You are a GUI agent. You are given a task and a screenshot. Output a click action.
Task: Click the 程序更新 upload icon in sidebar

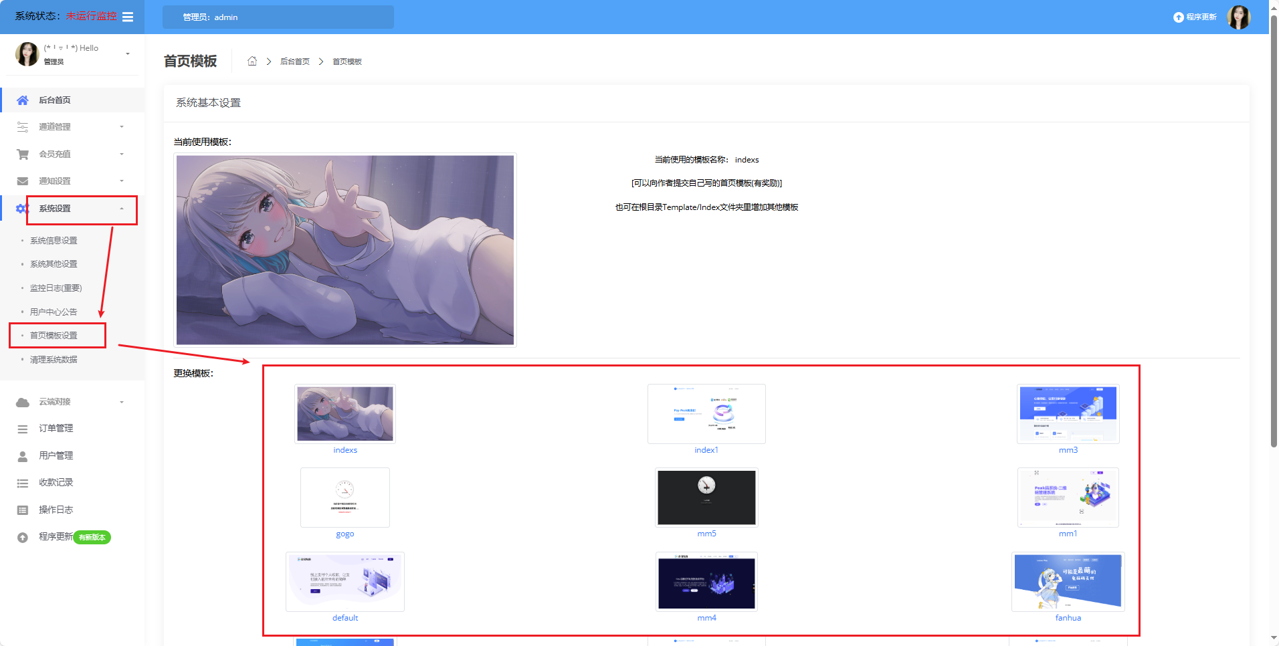(x=23, y=538)
